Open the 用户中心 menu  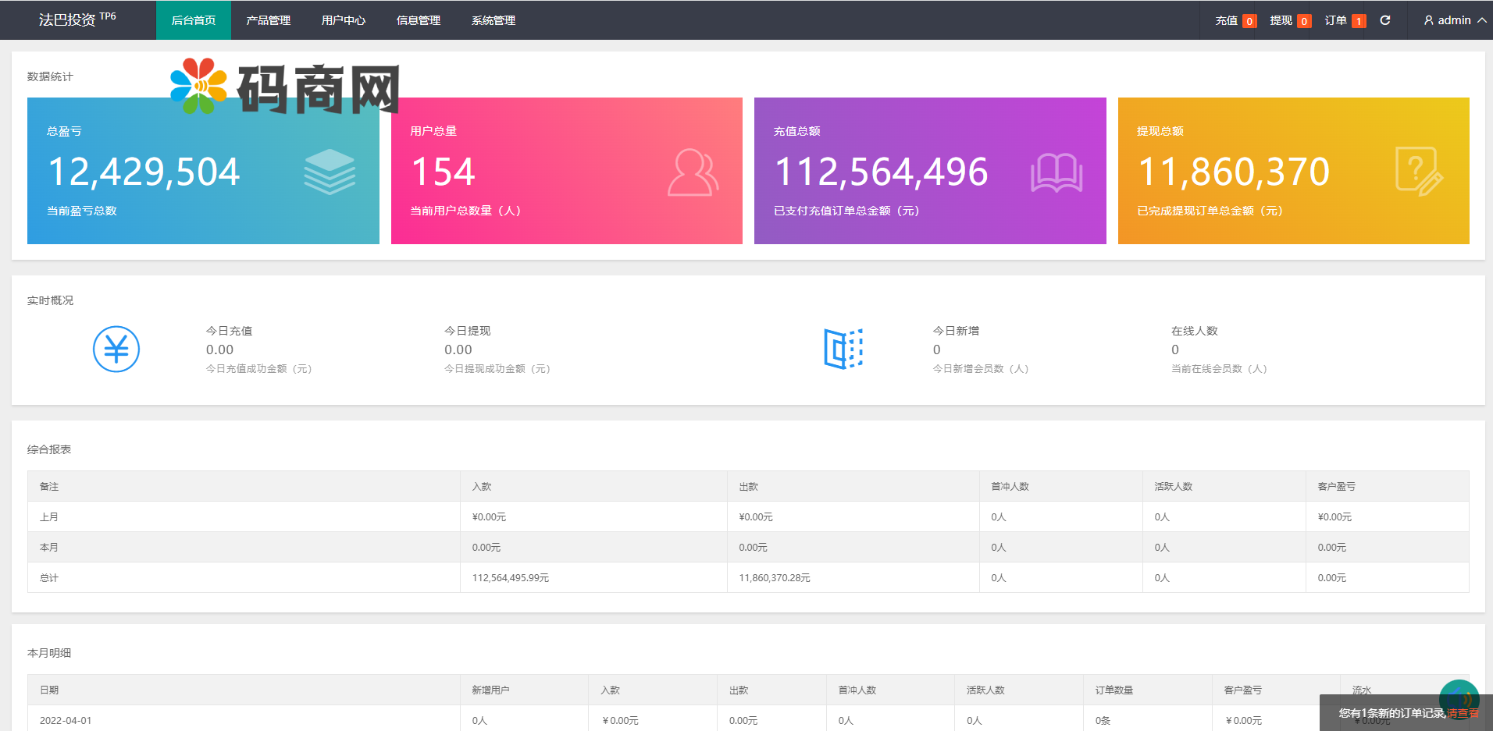pyautogui.click(x=344, y=20)
